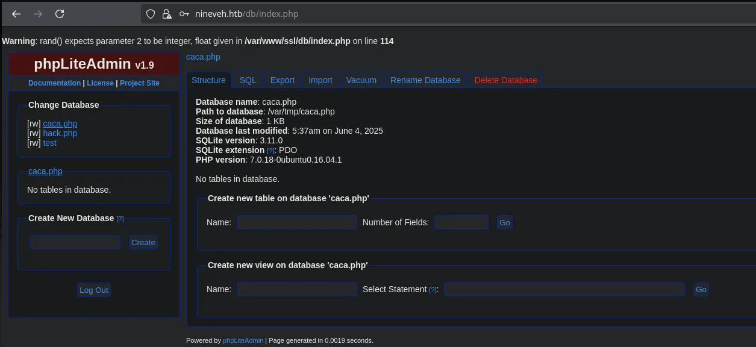The width and height of the screenshot is (756, 347).
Task: Select the Vacuum tab
Action: click(361, 80)
